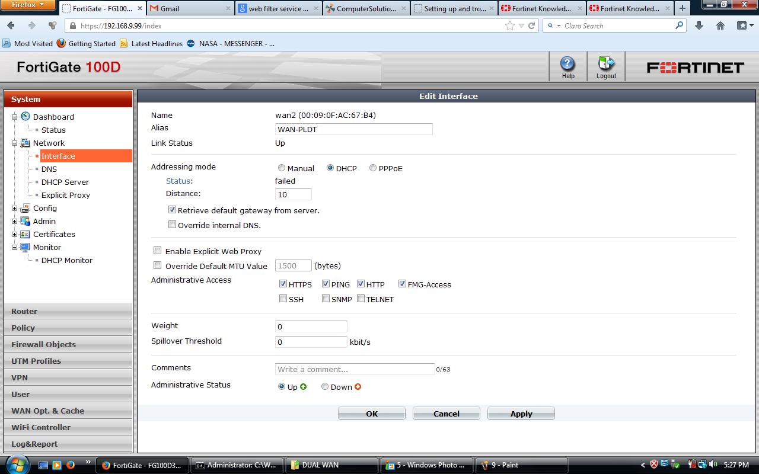
Task: Click the search magnifier icon in Claro Search
Action: 680,25
